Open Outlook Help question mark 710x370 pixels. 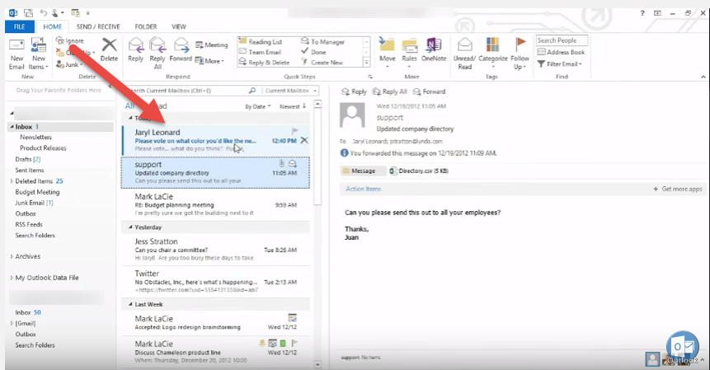click(642, 13)
